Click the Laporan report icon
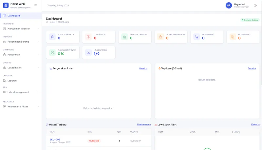 coord(4,81)
